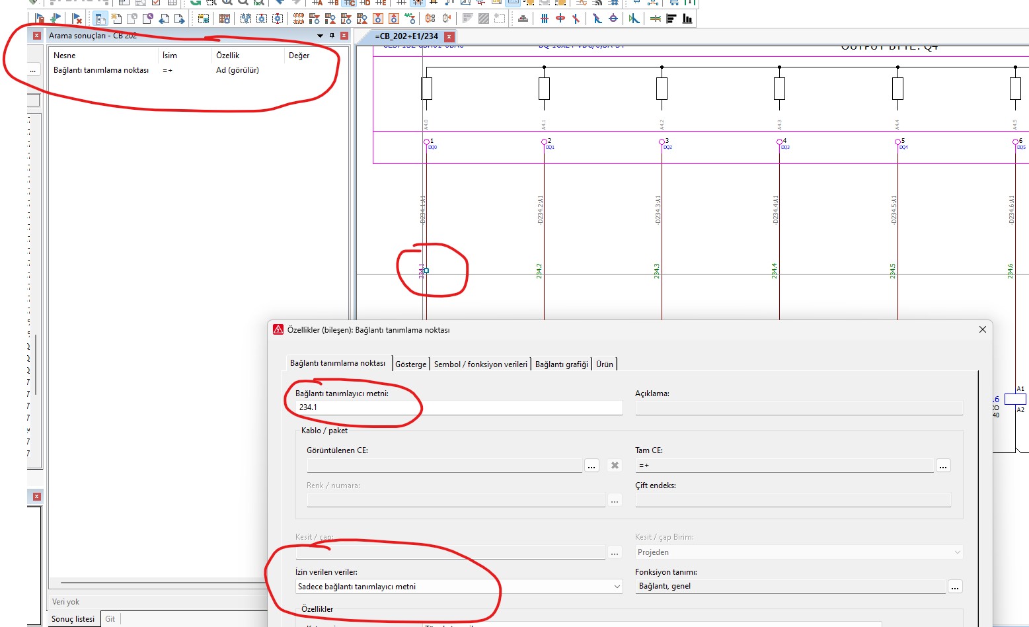The height and width of the screenshot is (627, 1029).
Task: Close the Arama sonuçları panel
Action: 344,36
